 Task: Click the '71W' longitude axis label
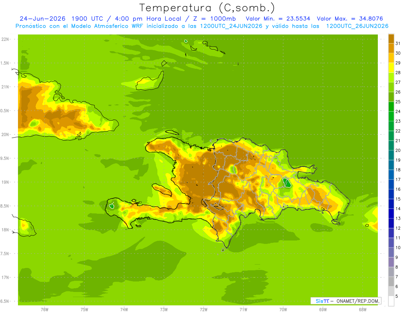point(243,310)
